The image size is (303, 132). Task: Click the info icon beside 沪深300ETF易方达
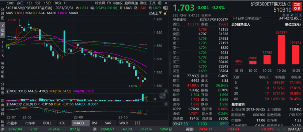pyautogui.click(x=289, y=4)
